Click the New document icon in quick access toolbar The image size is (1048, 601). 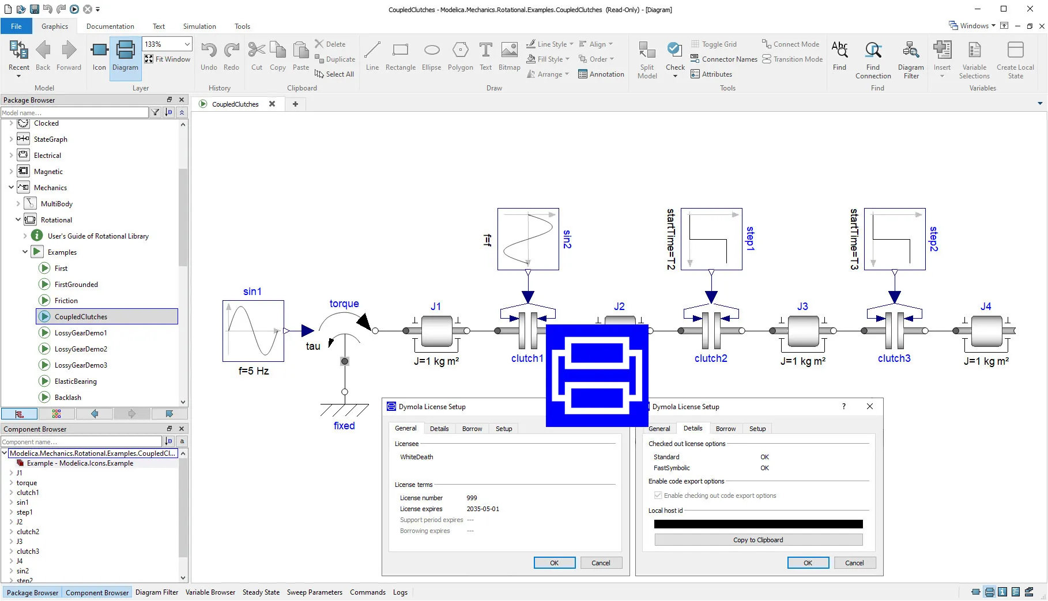[7, 9]
